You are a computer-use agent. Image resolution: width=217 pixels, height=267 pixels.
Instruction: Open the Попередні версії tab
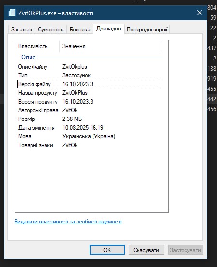point(147,30)
